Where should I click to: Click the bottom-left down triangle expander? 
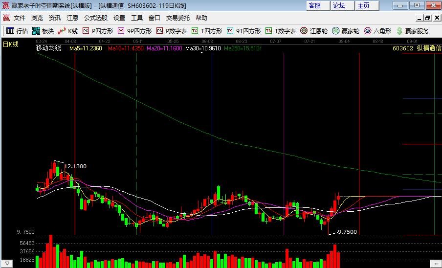tap(7, 264)
